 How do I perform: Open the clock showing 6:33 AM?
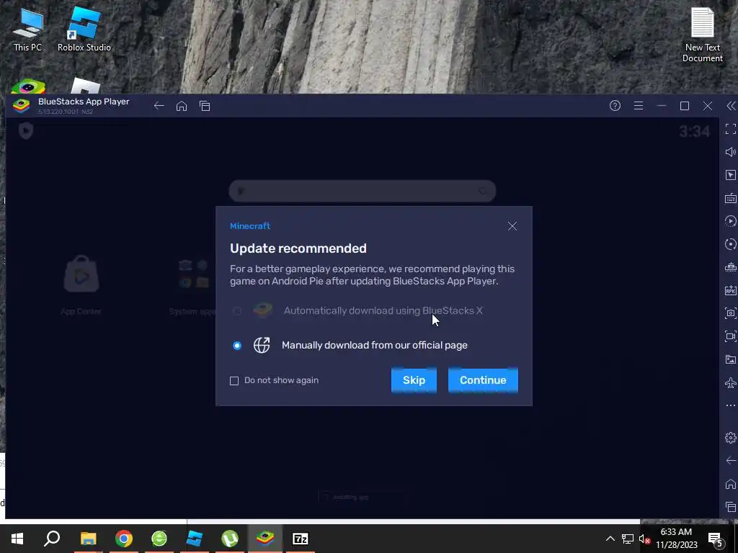[x=676, y=539]
